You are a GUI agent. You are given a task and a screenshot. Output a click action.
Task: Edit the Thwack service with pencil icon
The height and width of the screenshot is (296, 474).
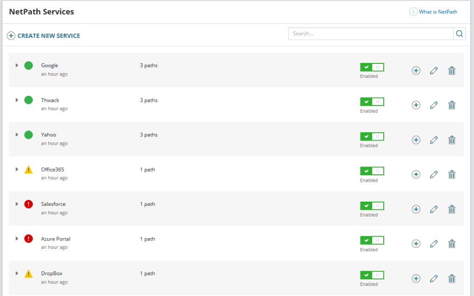434,105
